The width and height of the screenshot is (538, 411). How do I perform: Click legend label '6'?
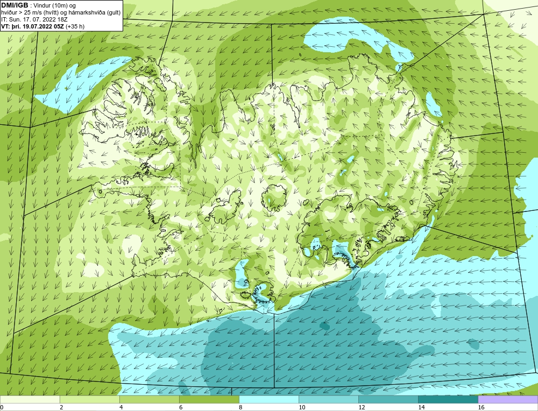pos(181,407)
